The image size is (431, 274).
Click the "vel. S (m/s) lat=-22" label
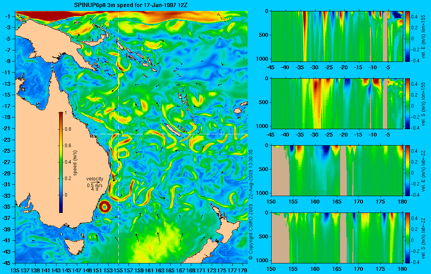(x=423, y=238)
